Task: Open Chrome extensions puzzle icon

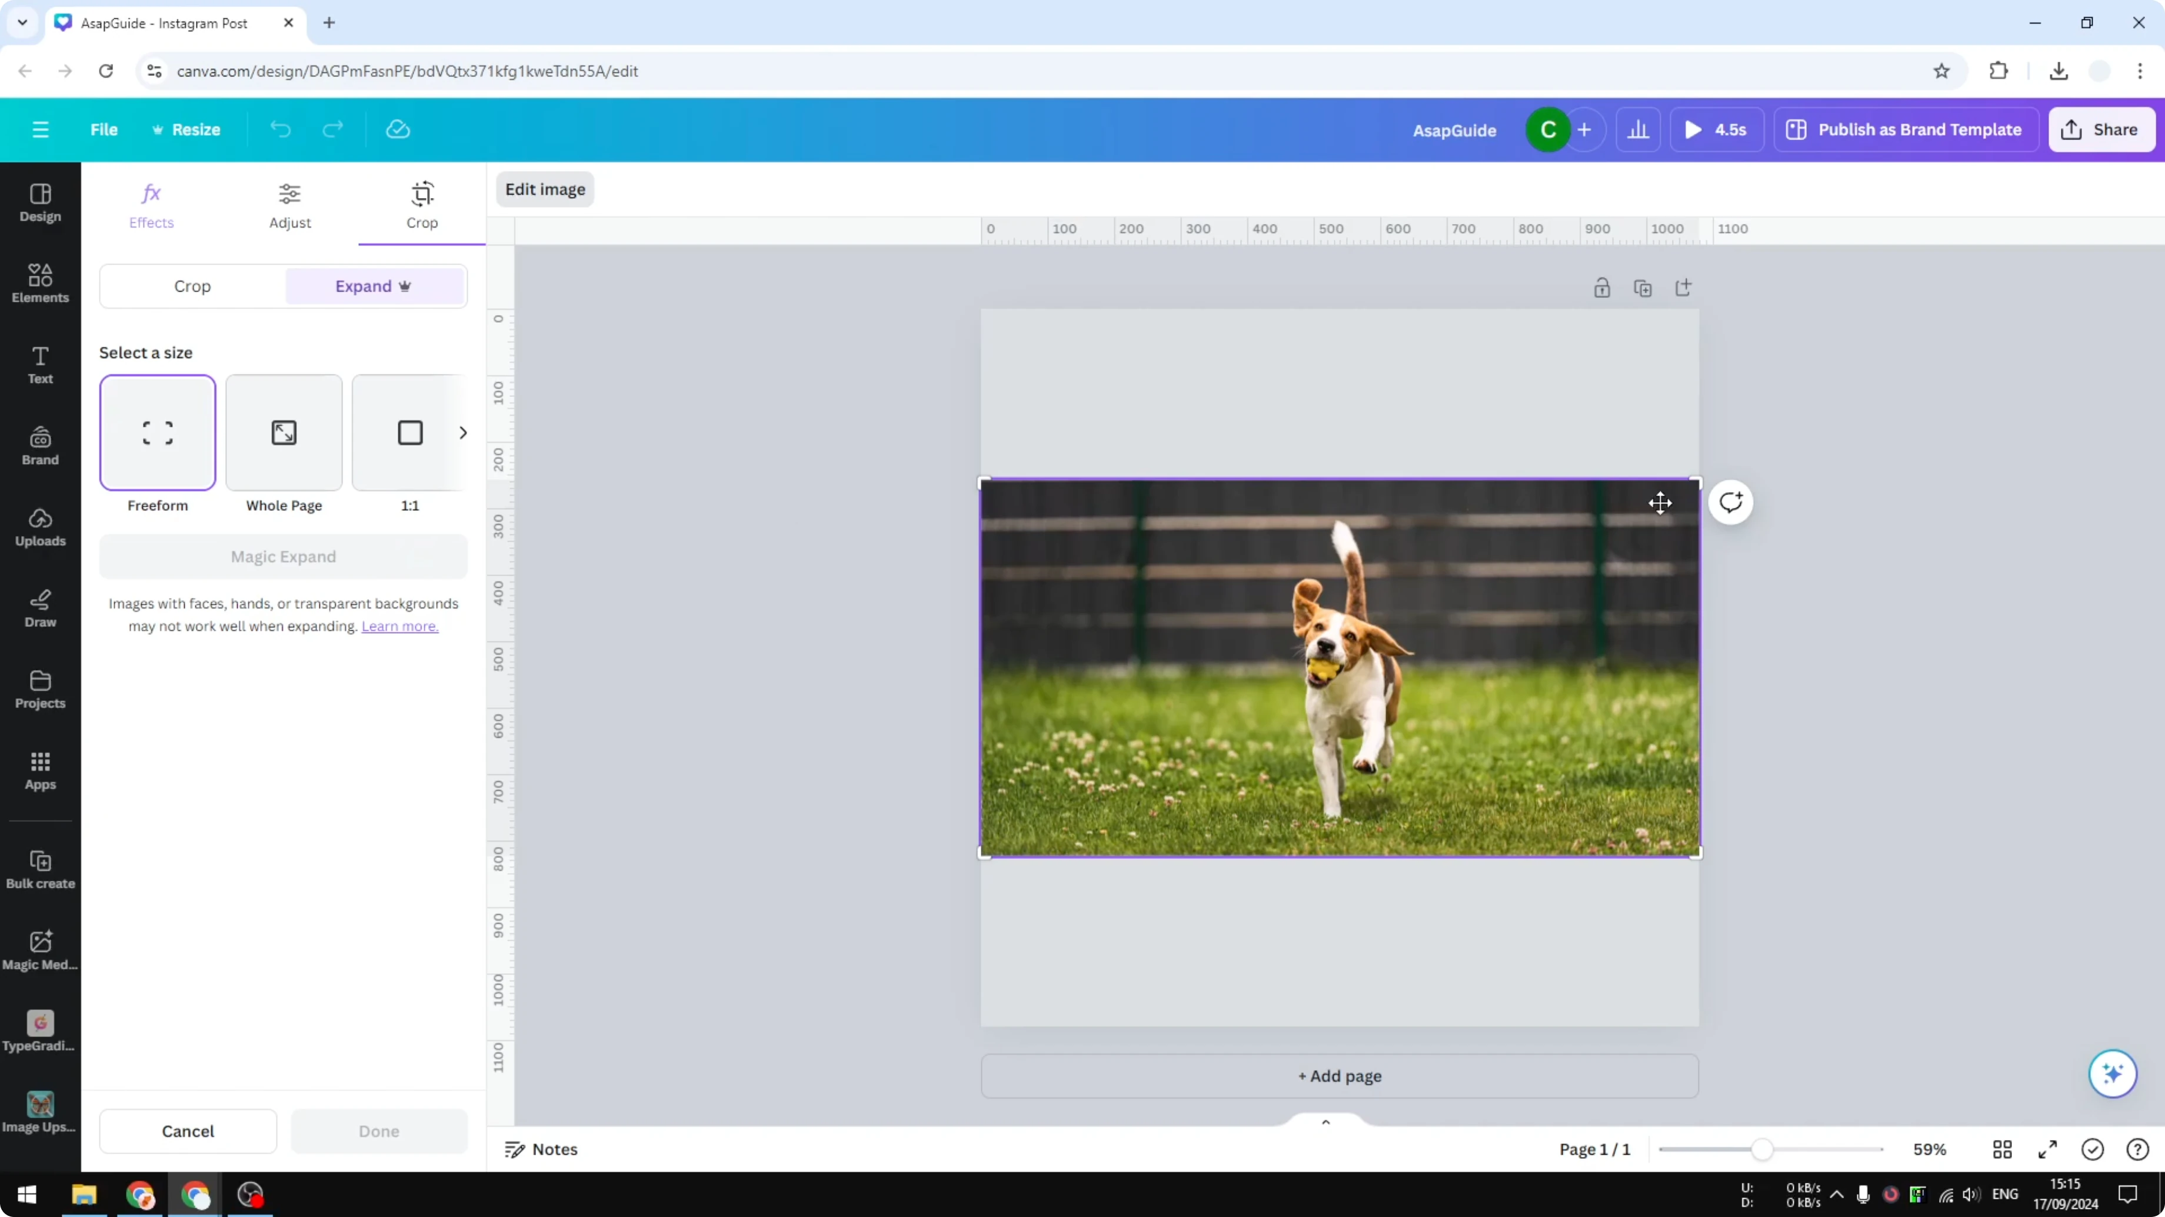Action: 1999,71
